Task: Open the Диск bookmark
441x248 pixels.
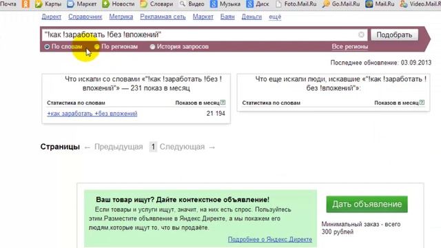Action: pyautogui.click(x=258, y=4)
